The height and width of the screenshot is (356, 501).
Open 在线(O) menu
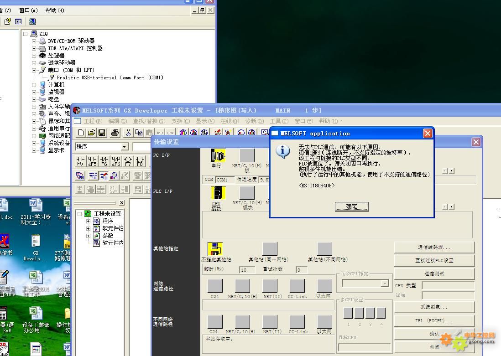click(230, 121)
